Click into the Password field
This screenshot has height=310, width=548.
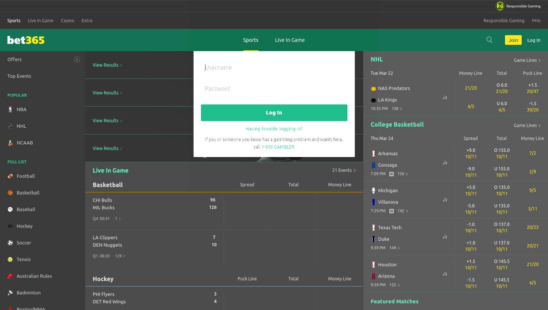(274, 89)
